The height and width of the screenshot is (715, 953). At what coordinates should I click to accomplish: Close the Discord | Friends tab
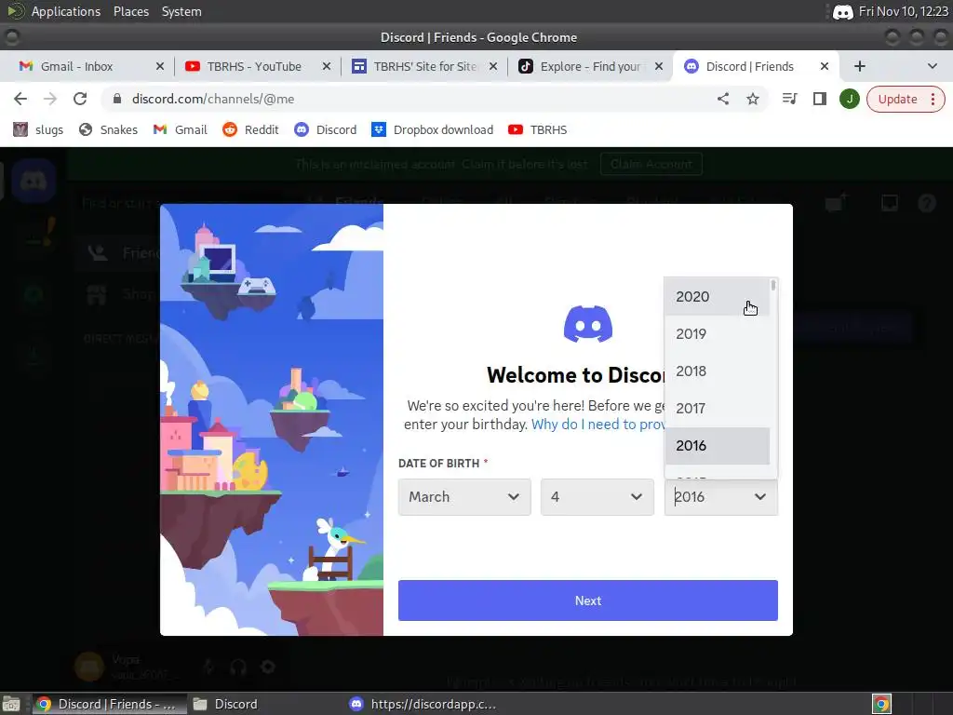pyautogui.click(x=825, y=66)
